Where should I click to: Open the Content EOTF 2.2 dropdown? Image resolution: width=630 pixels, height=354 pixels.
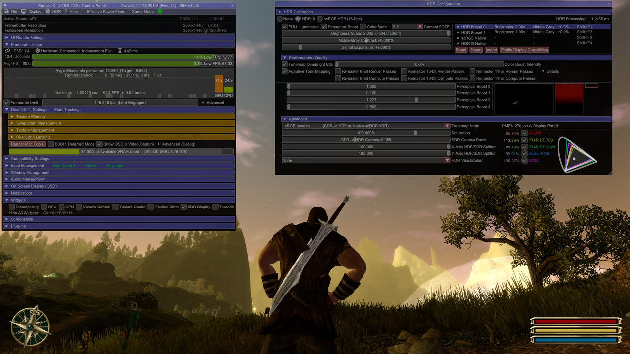click(x=407, y=27)
